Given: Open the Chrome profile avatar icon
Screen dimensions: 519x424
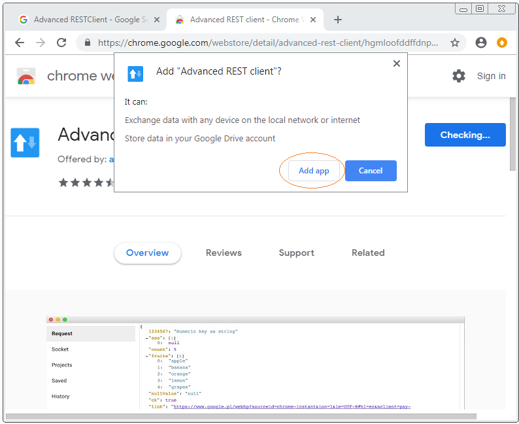Looking at the screenshot, I should pyautogui.click(x=481, y=43).
